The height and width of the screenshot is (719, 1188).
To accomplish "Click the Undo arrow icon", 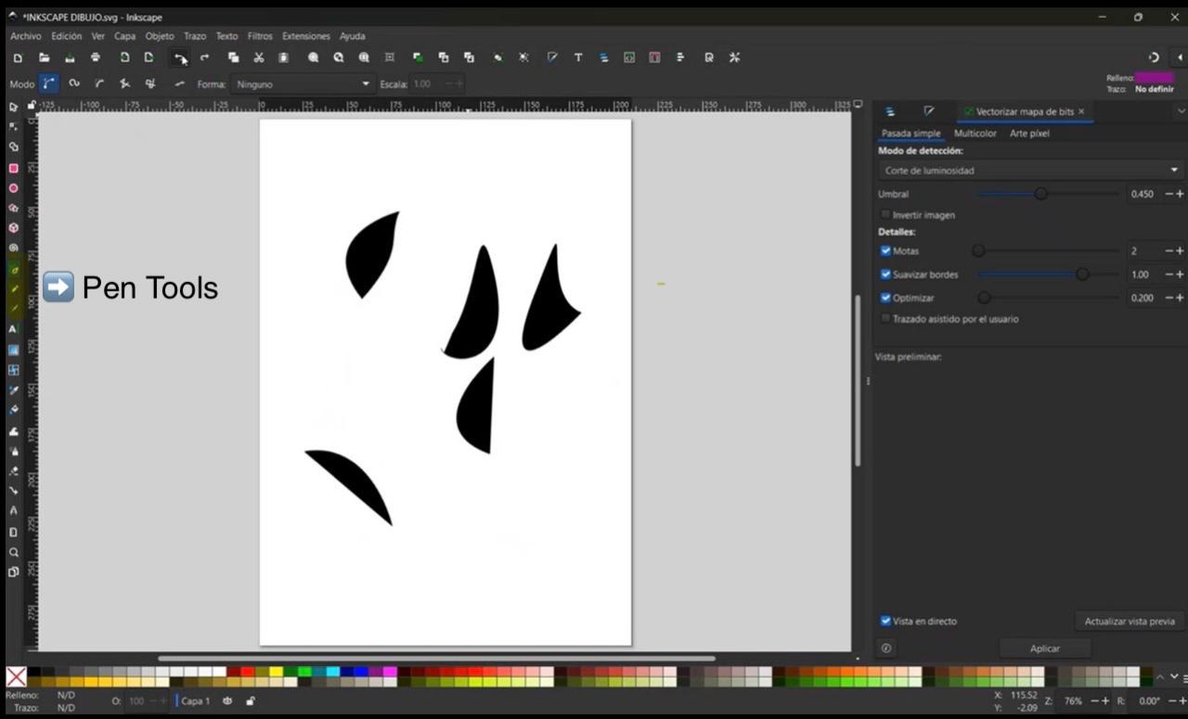I will tap(180, 58).
